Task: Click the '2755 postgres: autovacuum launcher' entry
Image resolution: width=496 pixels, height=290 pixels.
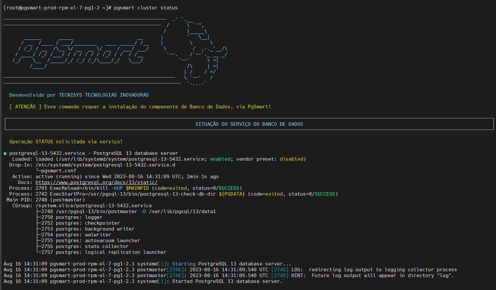Action: (91, 241)
